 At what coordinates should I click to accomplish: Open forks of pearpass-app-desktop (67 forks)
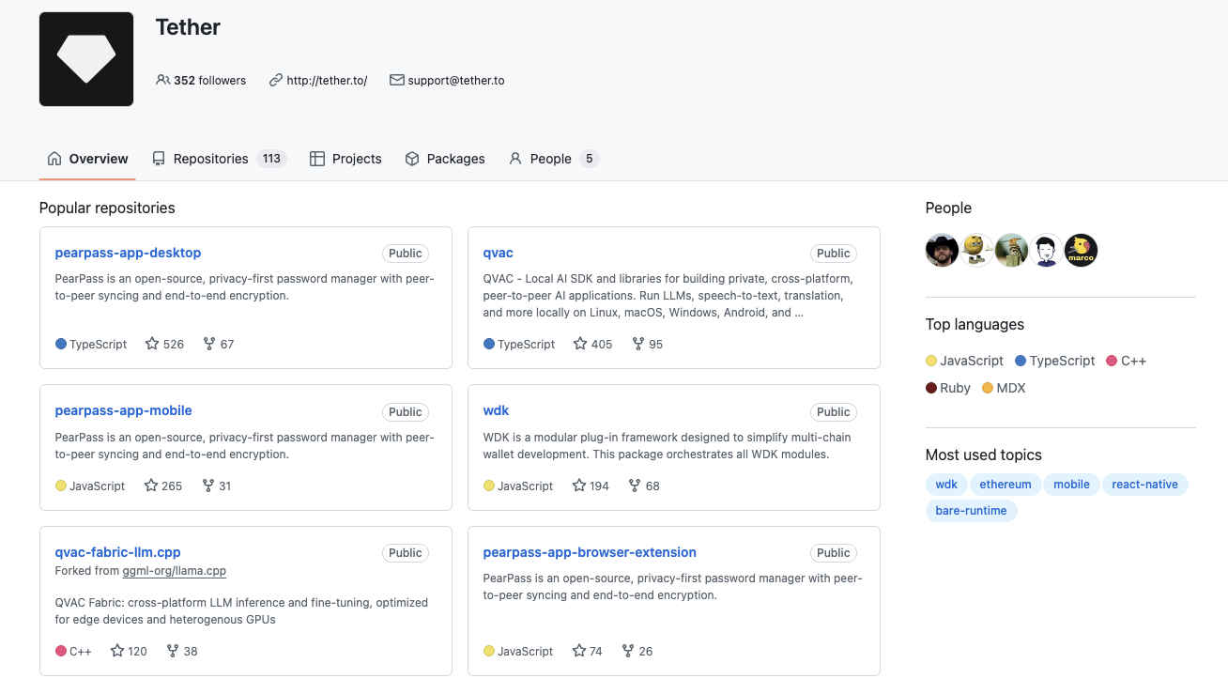coord(219,345)
